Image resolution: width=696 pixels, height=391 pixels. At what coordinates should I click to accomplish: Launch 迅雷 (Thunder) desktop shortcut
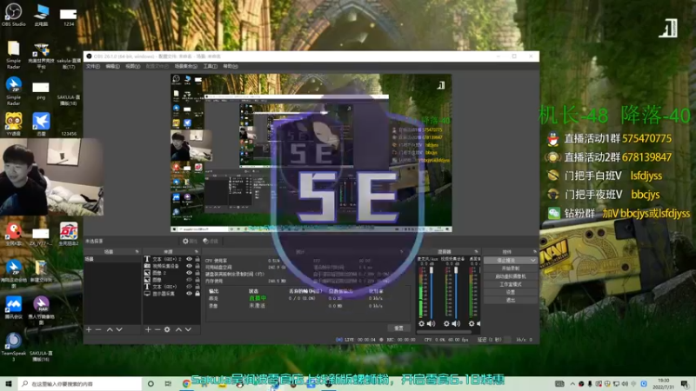pyautogui.click(x=41, y=124)
